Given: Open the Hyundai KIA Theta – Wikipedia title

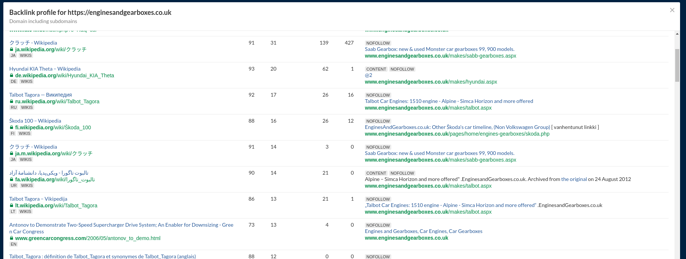Looking at the screenshot, I should point(45,69).
